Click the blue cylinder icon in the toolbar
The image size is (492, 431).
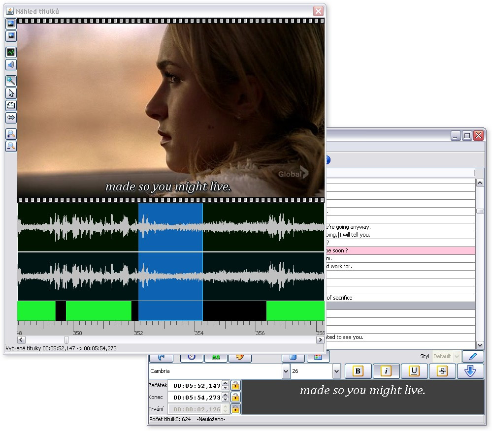pos(293,357)
